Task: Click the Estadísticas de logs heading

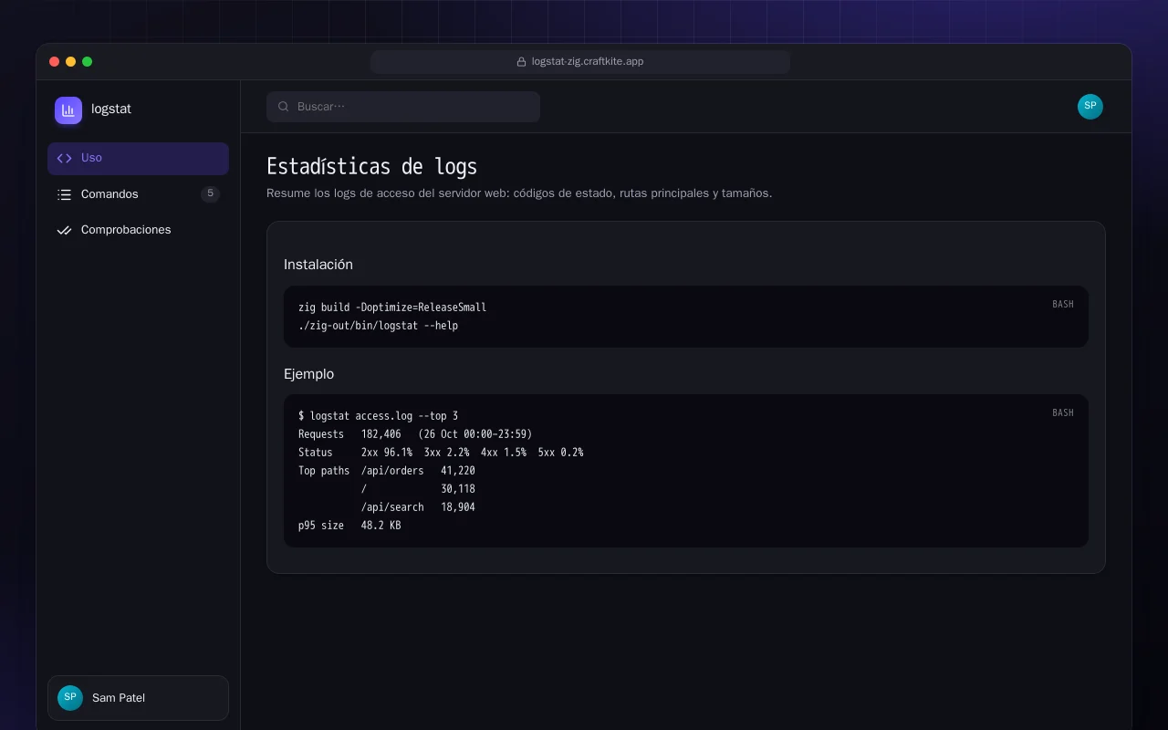Action: click(x=371, y=167)
